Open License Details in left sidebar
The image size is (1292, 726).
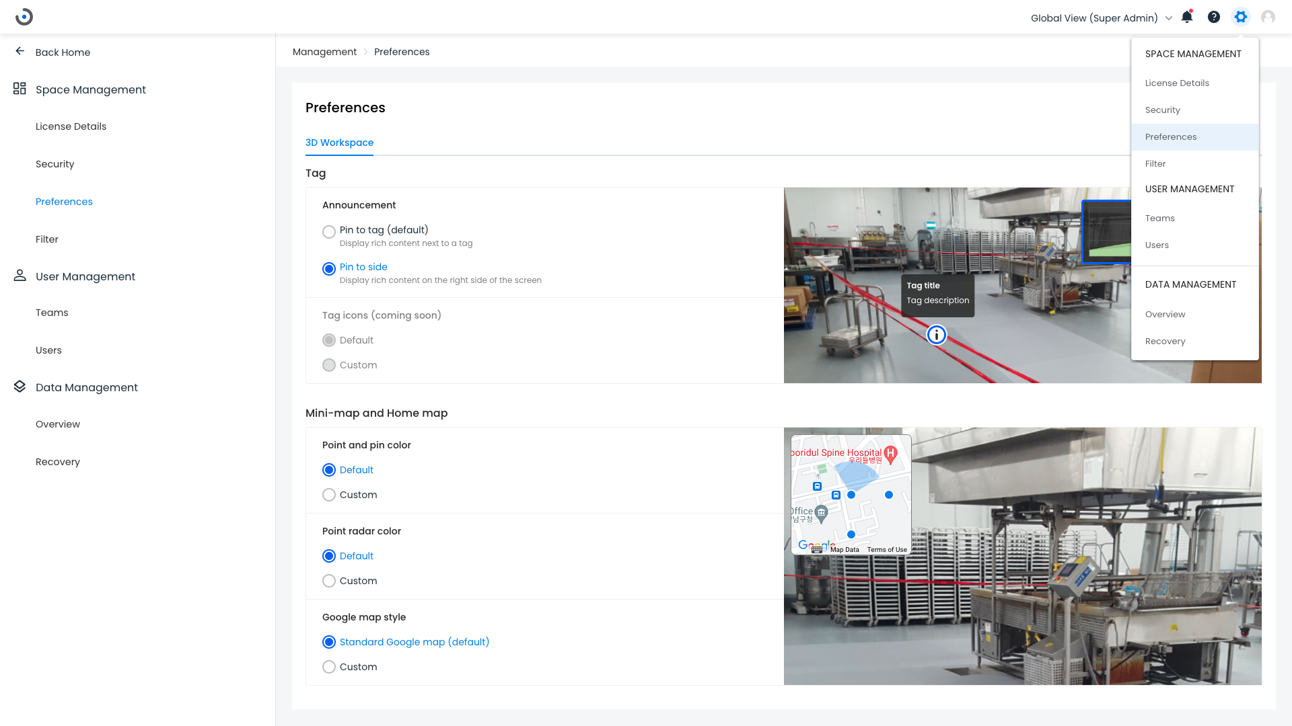point(71,126)
